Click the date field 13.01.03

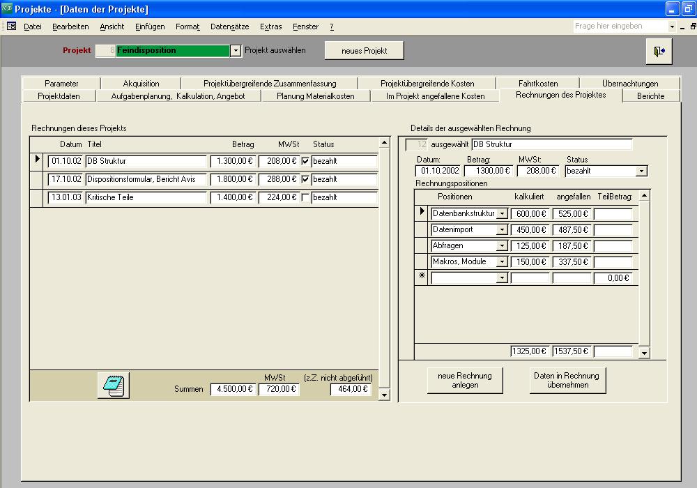coord(66,197)
